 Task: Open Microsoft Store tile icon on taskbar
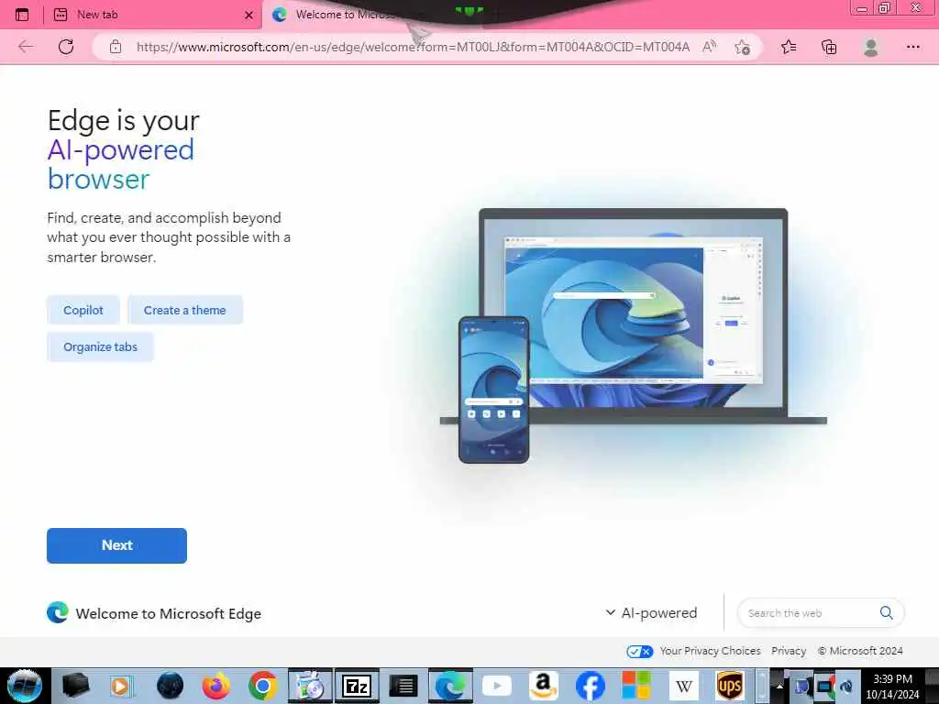(636, 686)
